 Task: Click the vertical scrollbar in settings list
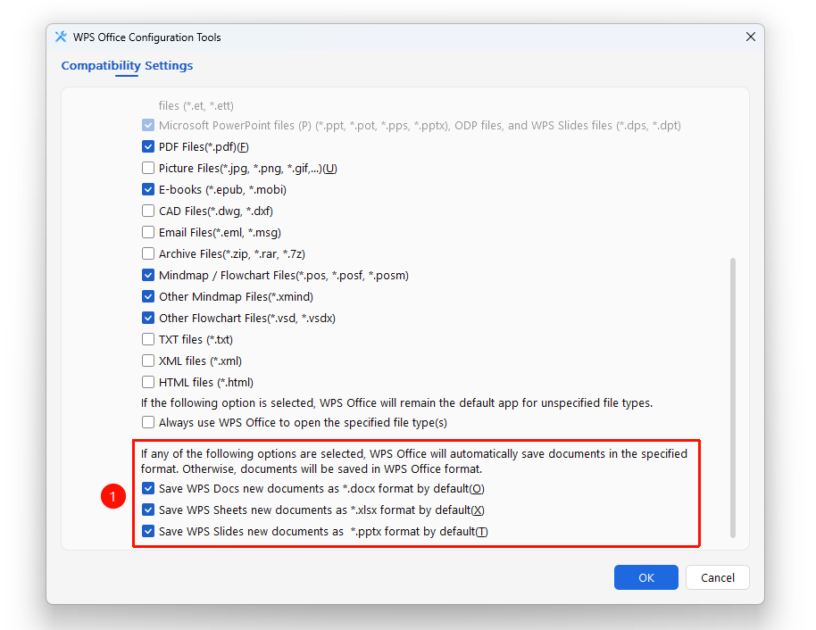pyautogui.click(x=733, y=397)
